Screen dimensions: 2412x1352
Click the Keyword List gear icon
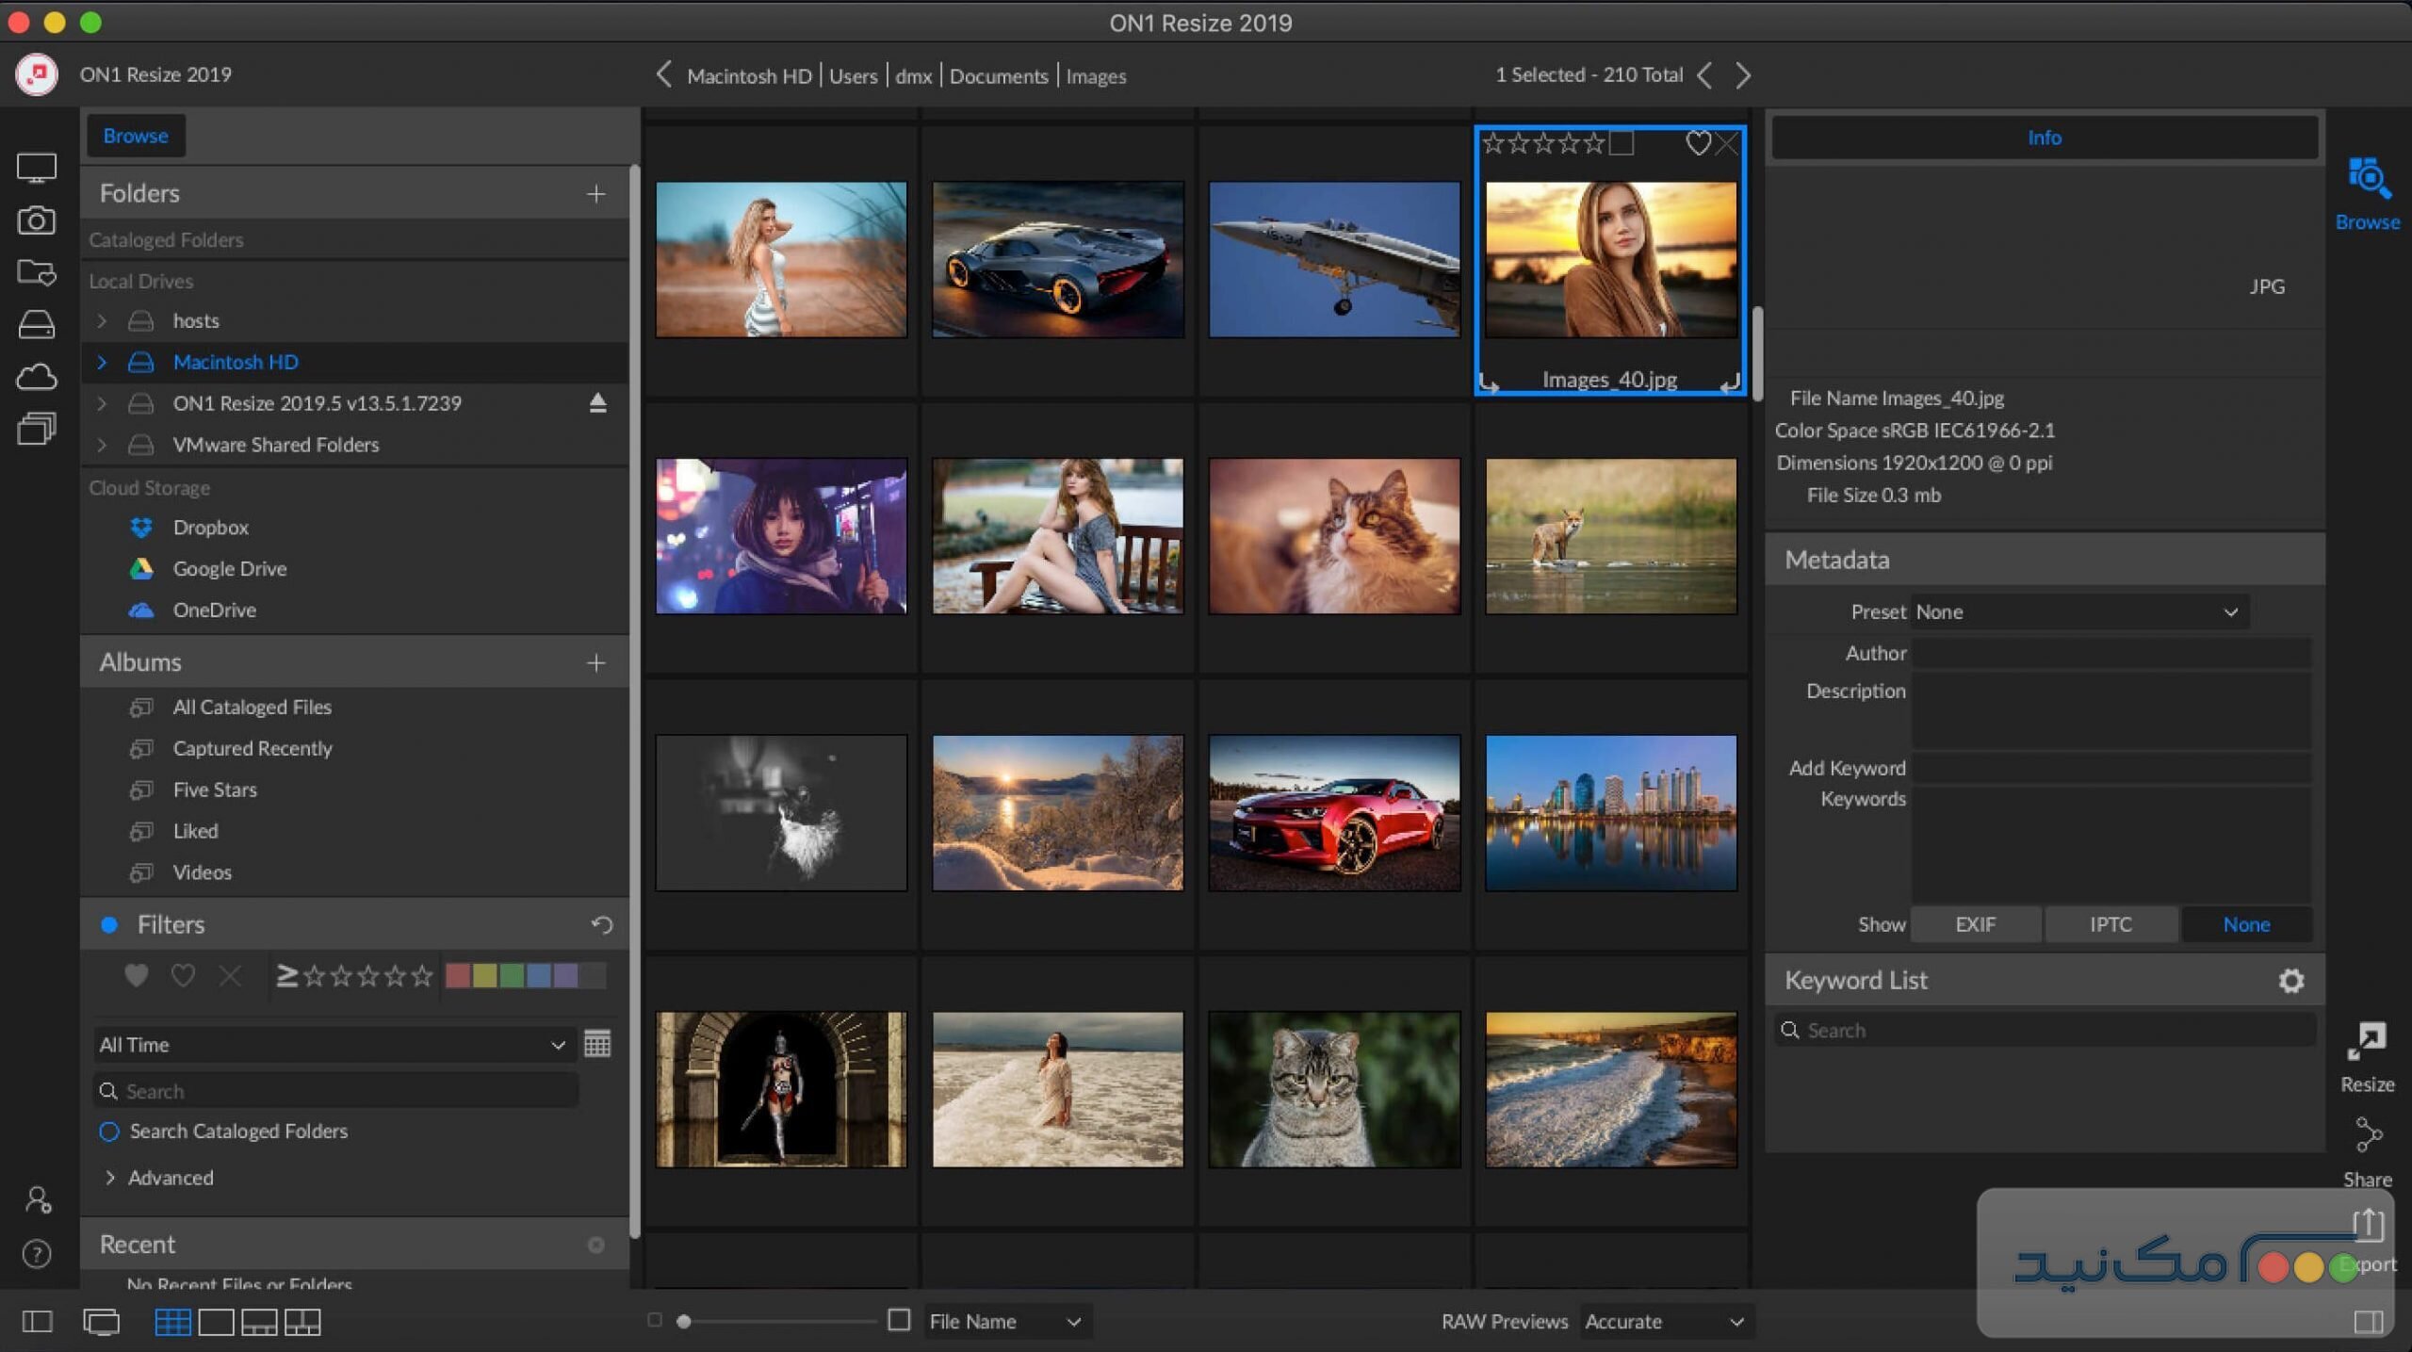2290,981
